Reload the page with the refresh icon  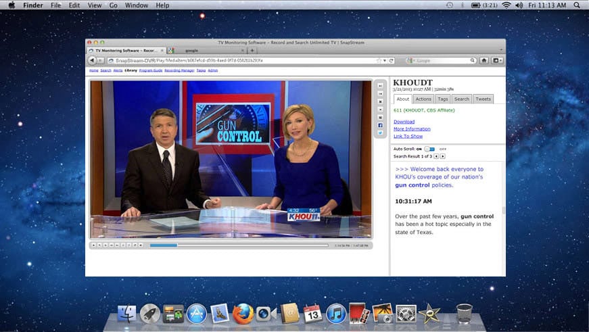point(392,60)
